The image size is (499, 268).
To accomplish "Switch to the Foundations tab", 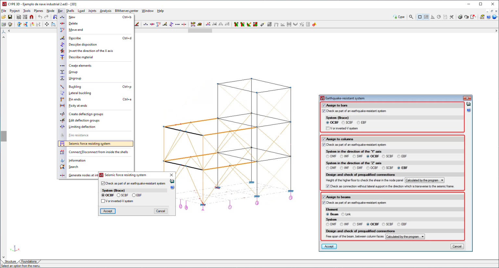I will pos(29,261).
